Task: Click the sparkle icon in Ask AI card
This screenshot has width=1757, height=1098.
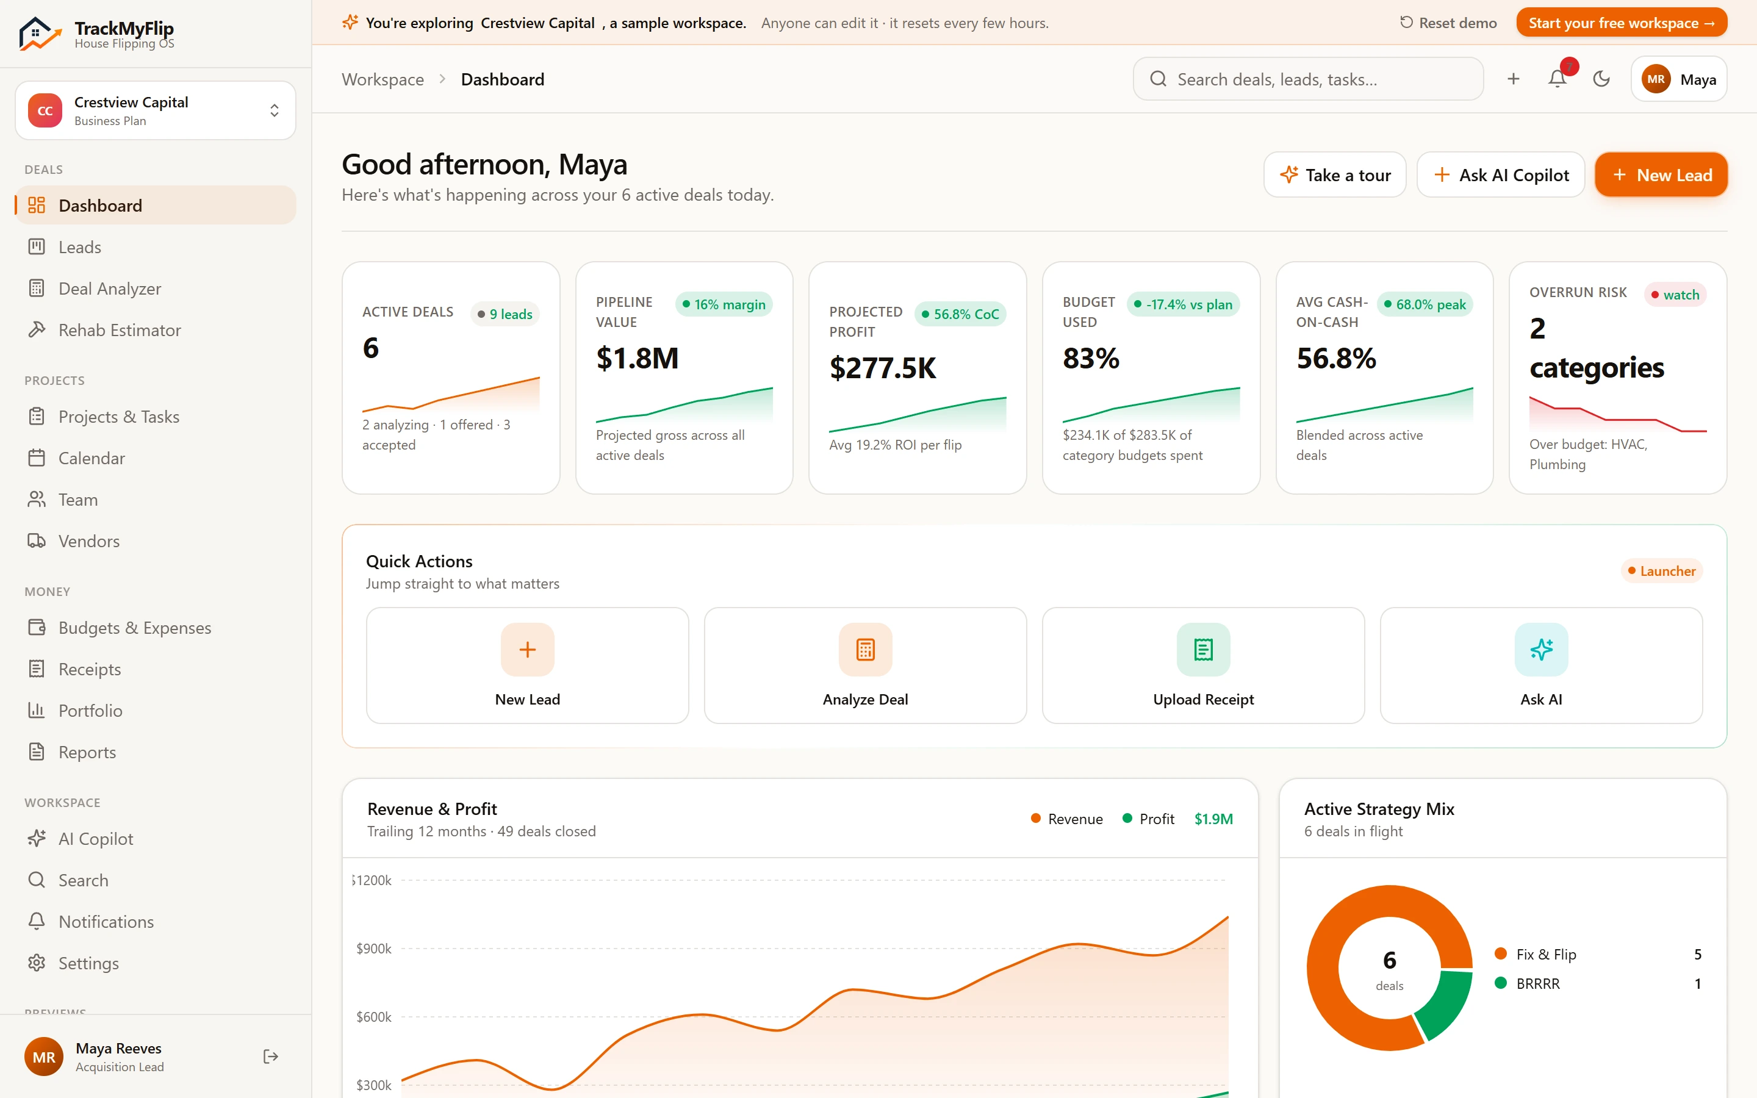Action: (x=1540, y=649)
